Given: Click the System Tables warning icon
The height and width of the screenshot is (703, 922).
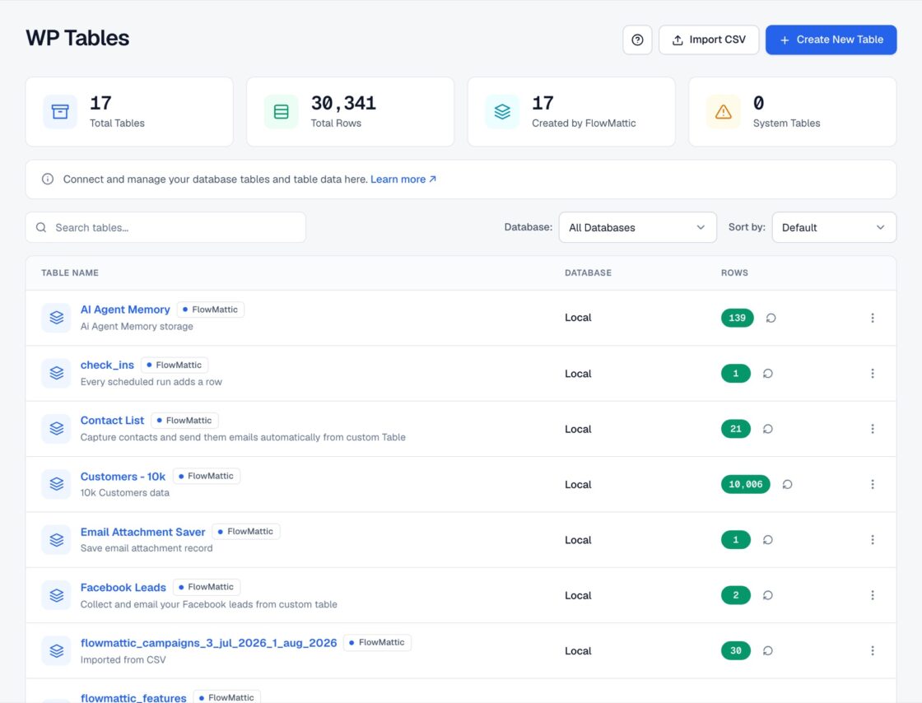Looking at the screenshot, I should pyautogui.click(x=724, y=112).
